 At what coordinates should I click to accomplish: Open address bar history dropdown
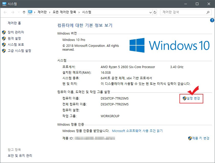(150, 13)
